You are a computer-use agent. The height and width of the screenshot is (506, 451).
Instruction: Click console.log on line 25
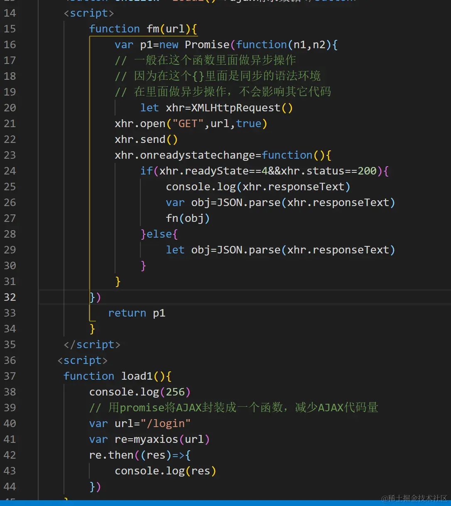[x=201, y=187]
